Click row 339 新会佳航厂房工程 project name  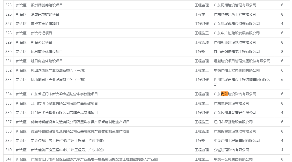click(x=67, y=141)
